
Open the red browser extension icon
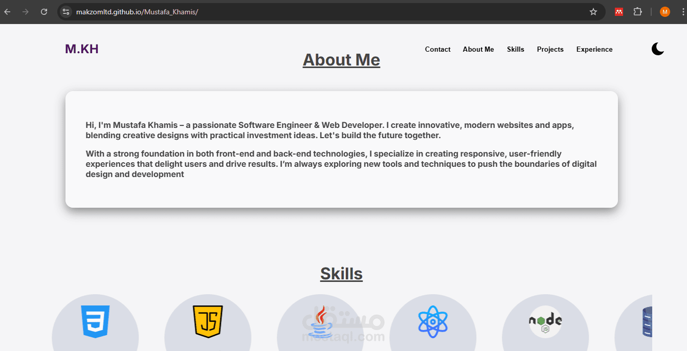pyautogui.click(x=619, y=12)
